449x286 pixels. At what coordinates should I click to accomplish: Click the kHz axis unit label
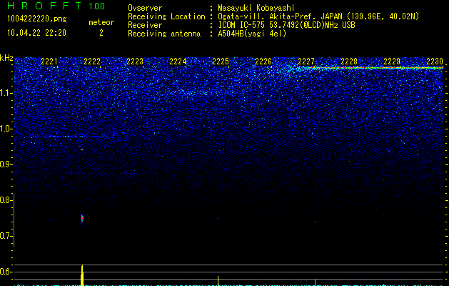6,58
